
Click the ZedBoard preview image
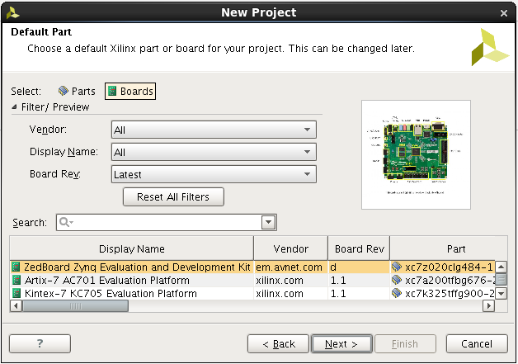tap(416, 154)
